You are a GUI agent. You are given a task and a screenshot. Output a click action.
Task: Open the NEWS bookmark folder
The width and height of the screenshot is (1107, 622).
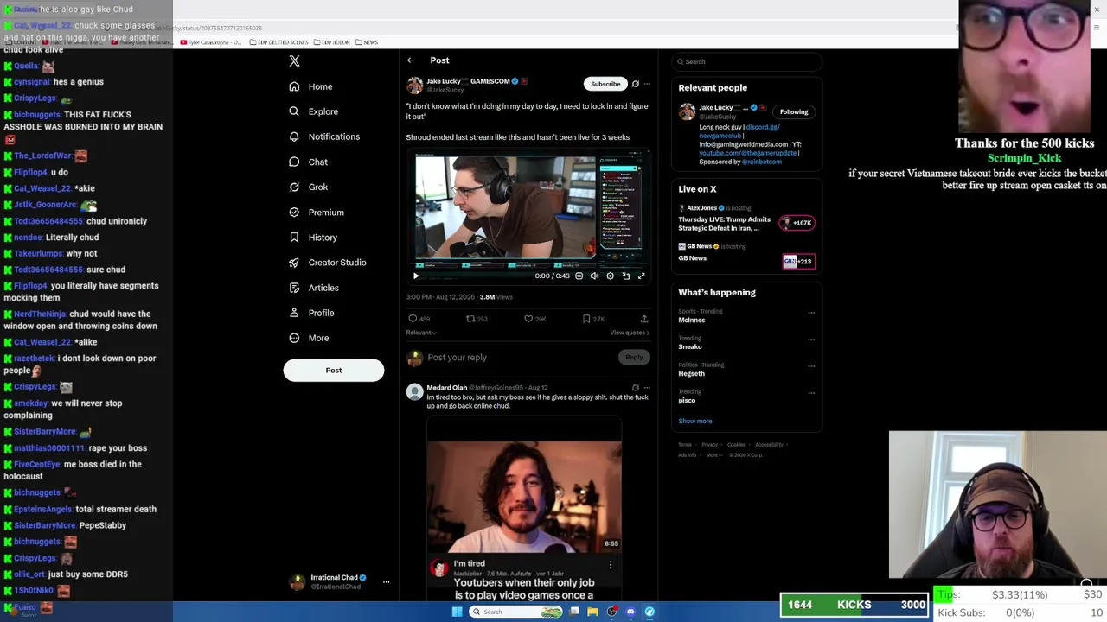366,42
